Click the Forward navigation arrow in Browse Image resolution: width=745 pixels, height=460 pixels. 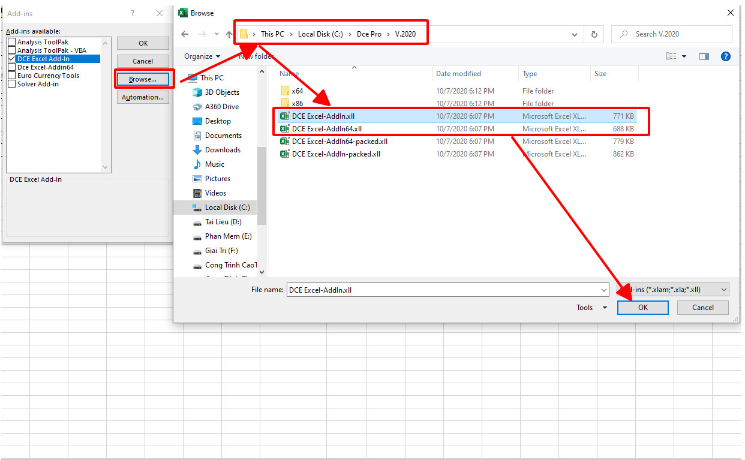202,34
